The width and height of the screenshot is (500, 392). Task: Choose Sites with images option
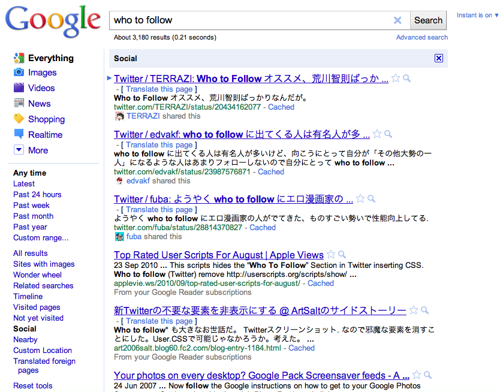pyautogui.click(x=44, y=264)
